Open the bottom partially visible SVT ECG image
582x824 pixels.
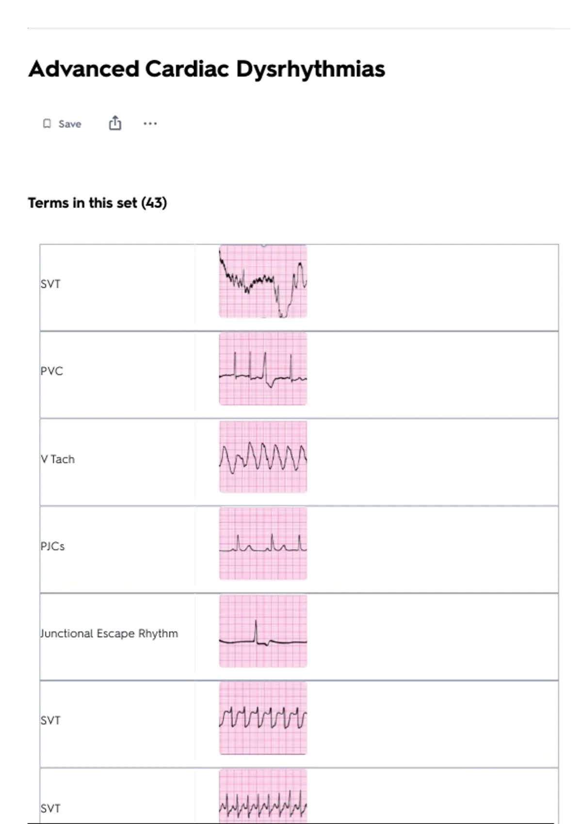[x=263, y=797]
